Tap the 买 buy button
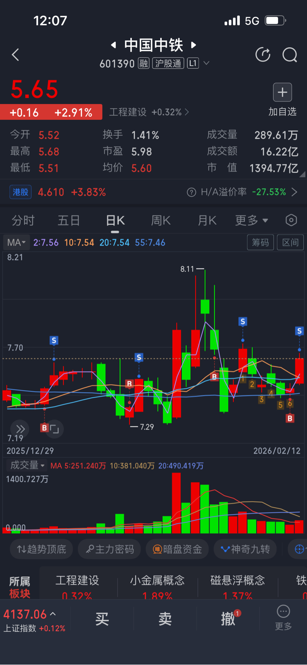Screen dimensions: 307x665 tap(102, 619)
